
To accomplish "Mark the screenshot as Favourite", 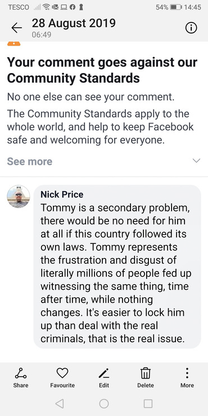I will [x=62, y=378].
